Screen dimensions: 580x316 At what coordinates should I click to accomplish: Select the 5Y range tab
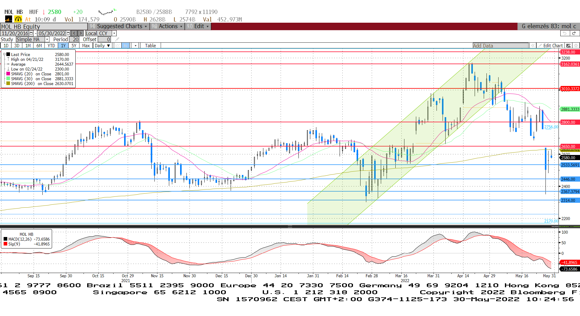[x=74, y=46]
